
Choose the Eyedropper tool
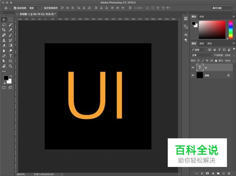(11, 30)
